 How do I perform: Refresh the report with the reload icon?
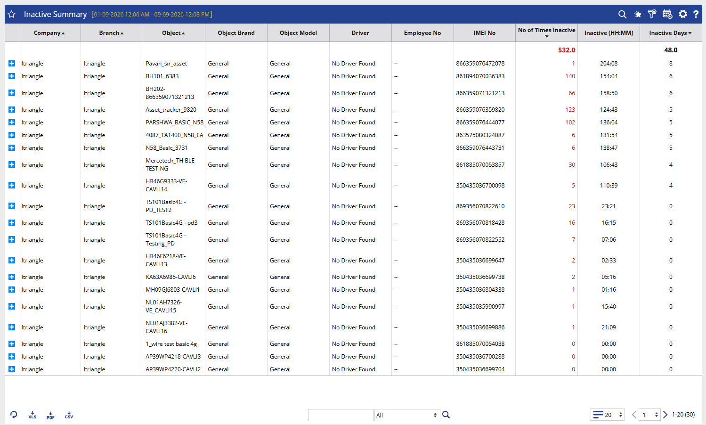click(x=14, y=415)
